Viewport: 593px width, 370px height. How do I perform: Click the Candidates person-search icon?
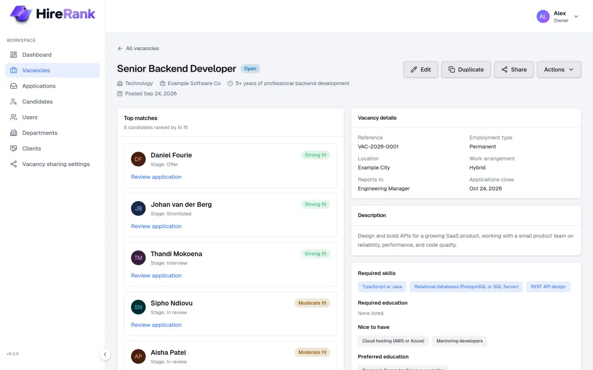(13, 102)
